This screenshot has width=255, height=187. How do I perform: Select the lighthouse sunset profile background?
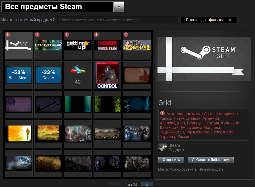point(137,75)
